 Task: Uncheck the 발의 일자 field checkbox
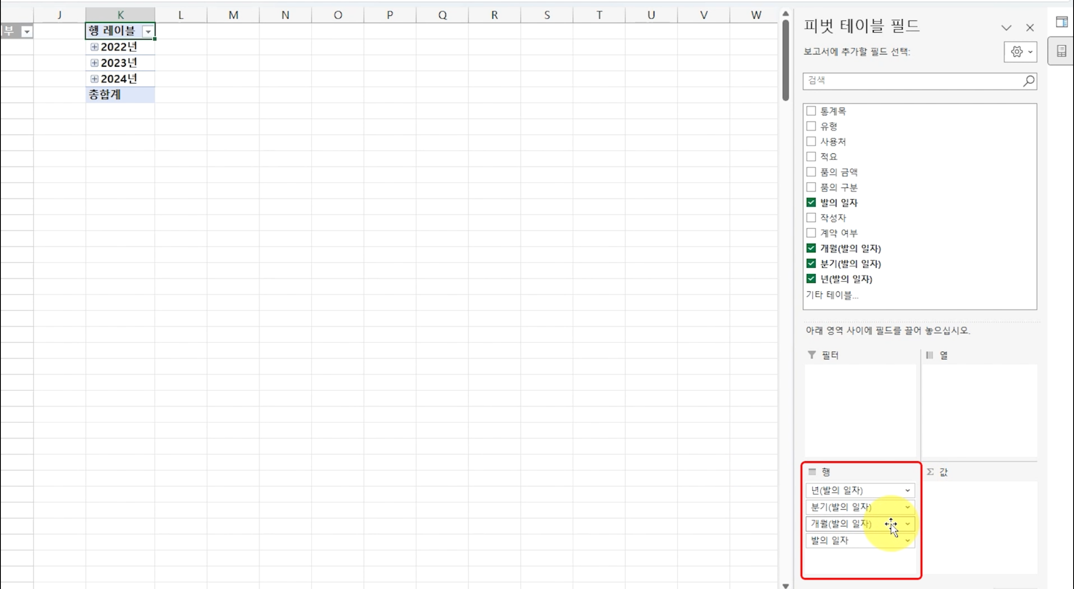point(811,202)
